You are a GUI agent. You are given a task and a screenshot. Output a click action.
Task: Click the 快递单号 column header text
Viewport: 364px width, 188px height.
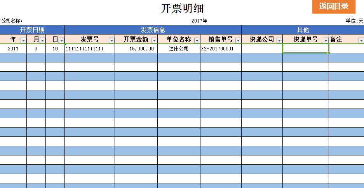coord(305,39)
